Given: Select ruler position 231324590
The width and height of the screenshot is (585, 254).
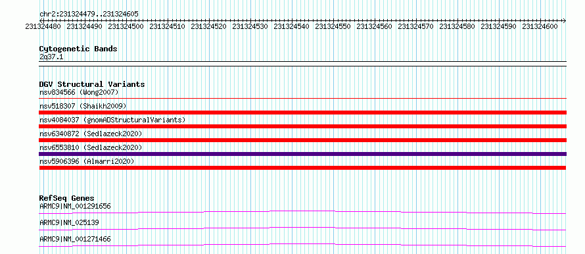Looking at the screenshot, I should pyautogui.click(x=498, y=26).
